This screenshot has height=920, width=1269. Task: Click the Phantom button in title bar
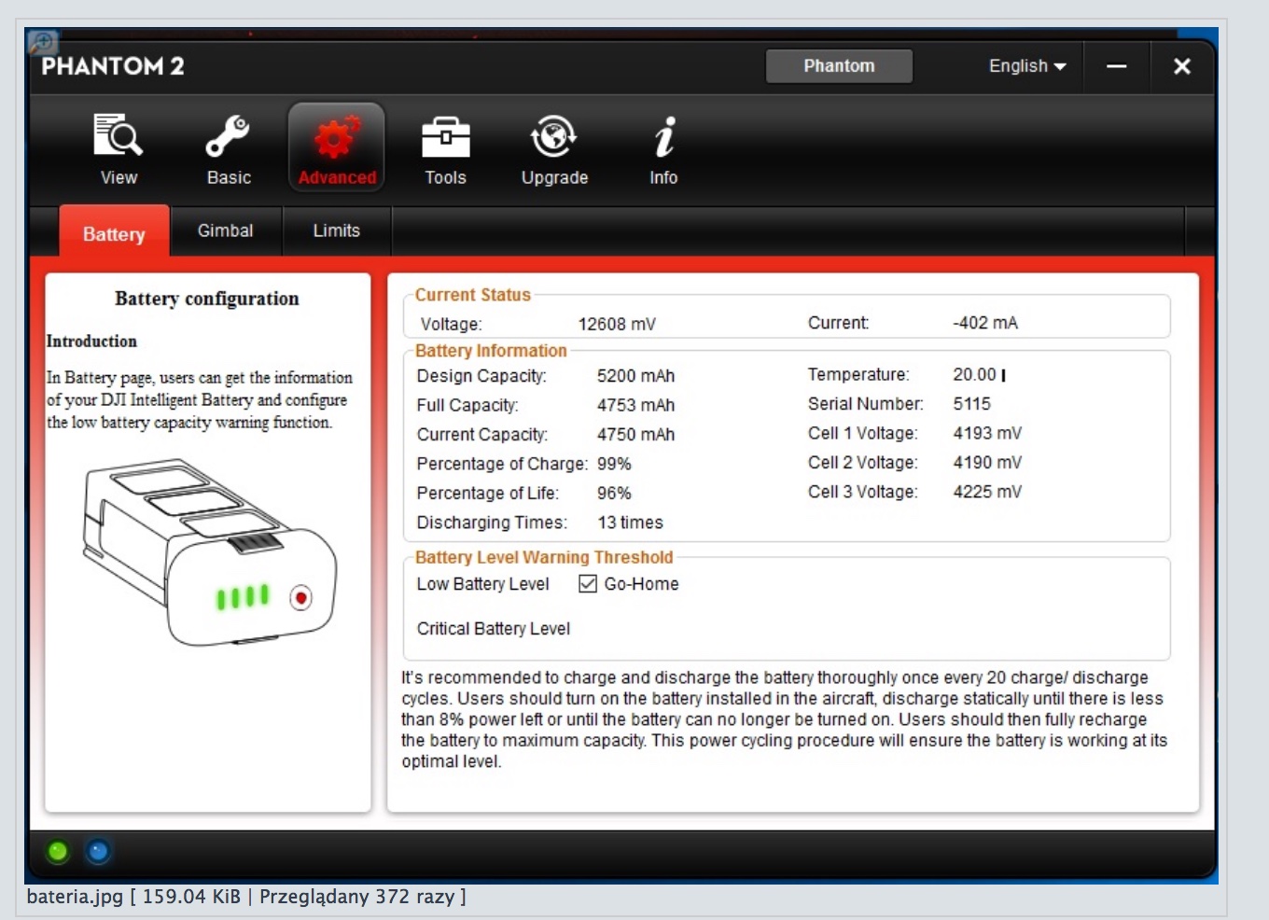pyautogui.click(x=839, y=66)
